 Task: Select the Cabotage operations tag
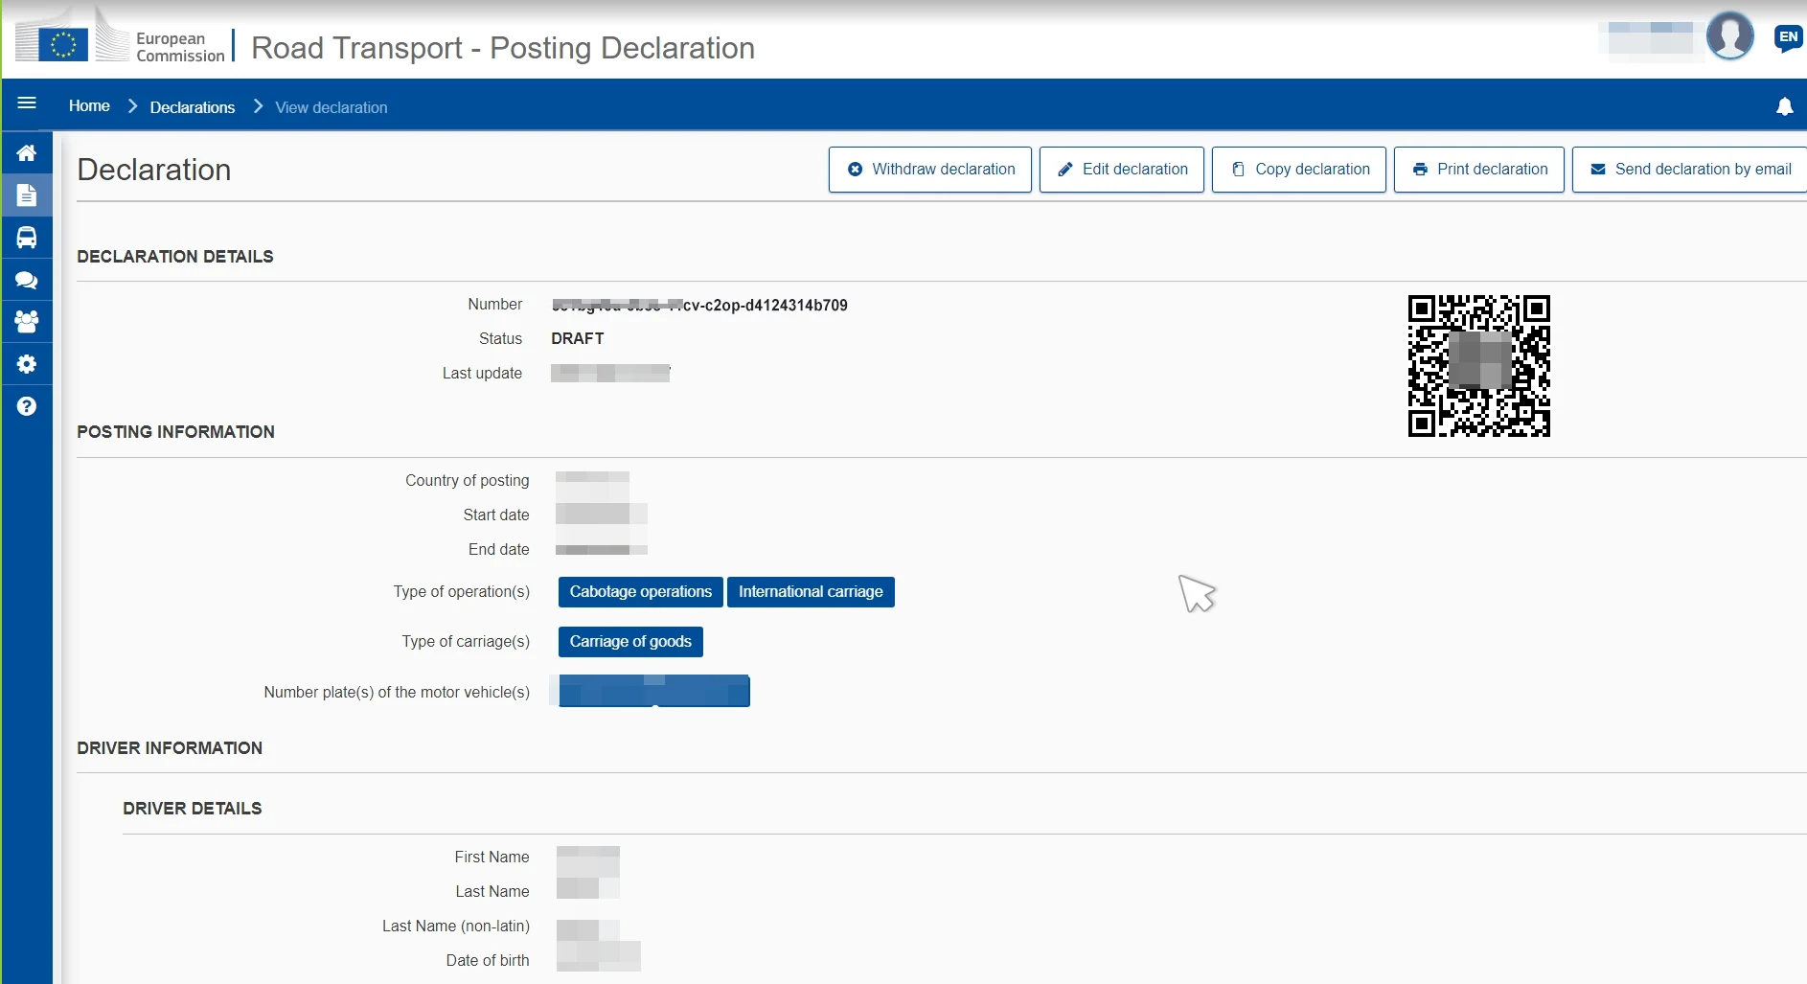coord(641,592)
